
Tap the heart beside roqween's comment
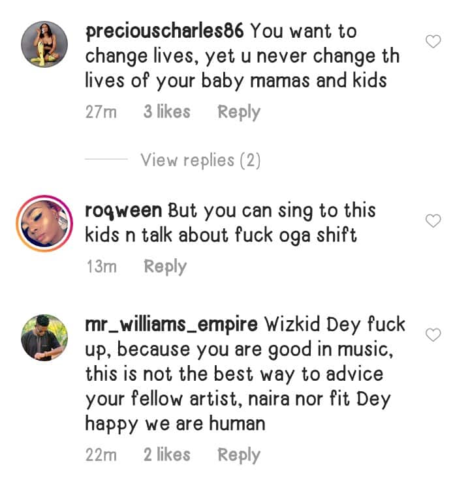point(433,221)
